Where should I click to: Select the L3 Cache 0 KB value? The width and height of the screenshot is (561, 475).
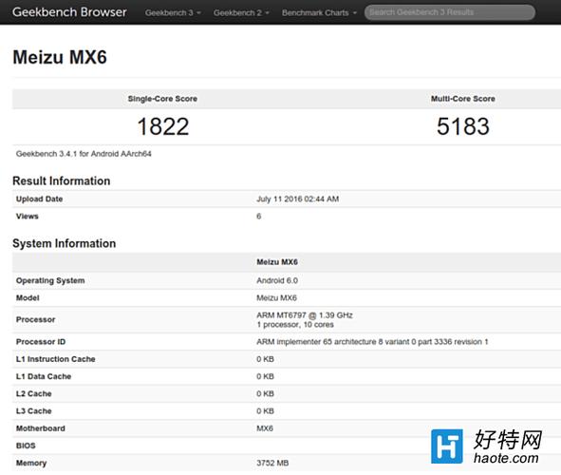(x=265, y=411)
